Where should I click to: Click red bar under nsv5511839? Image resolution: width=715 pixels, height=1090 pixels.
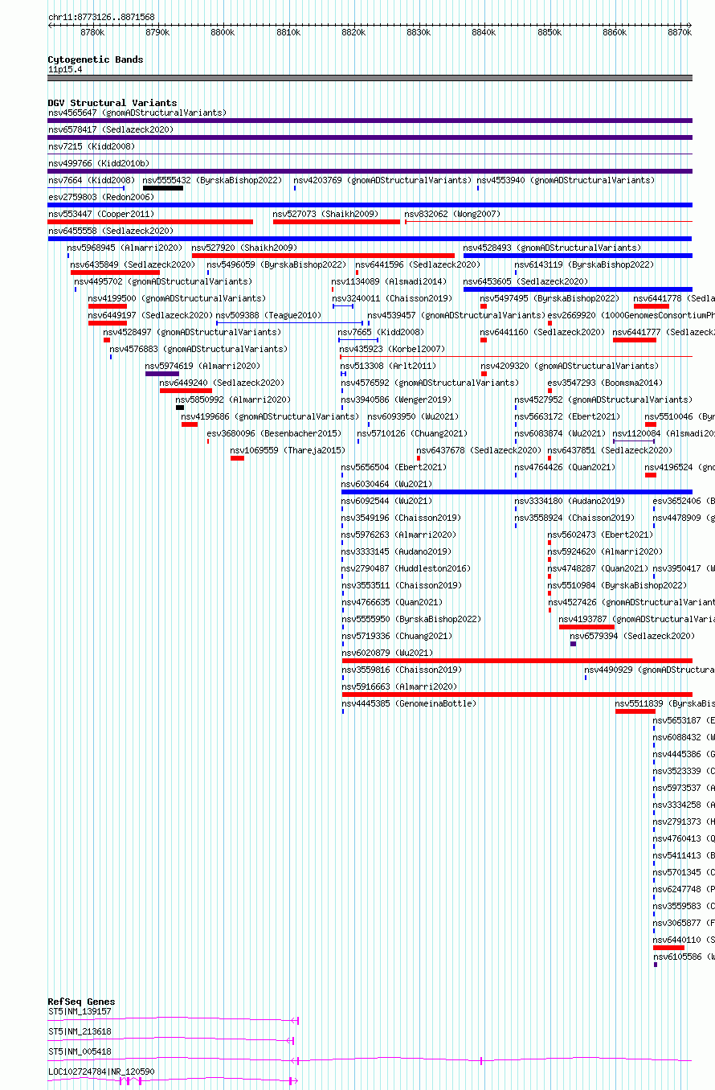(x=635, y=711)
